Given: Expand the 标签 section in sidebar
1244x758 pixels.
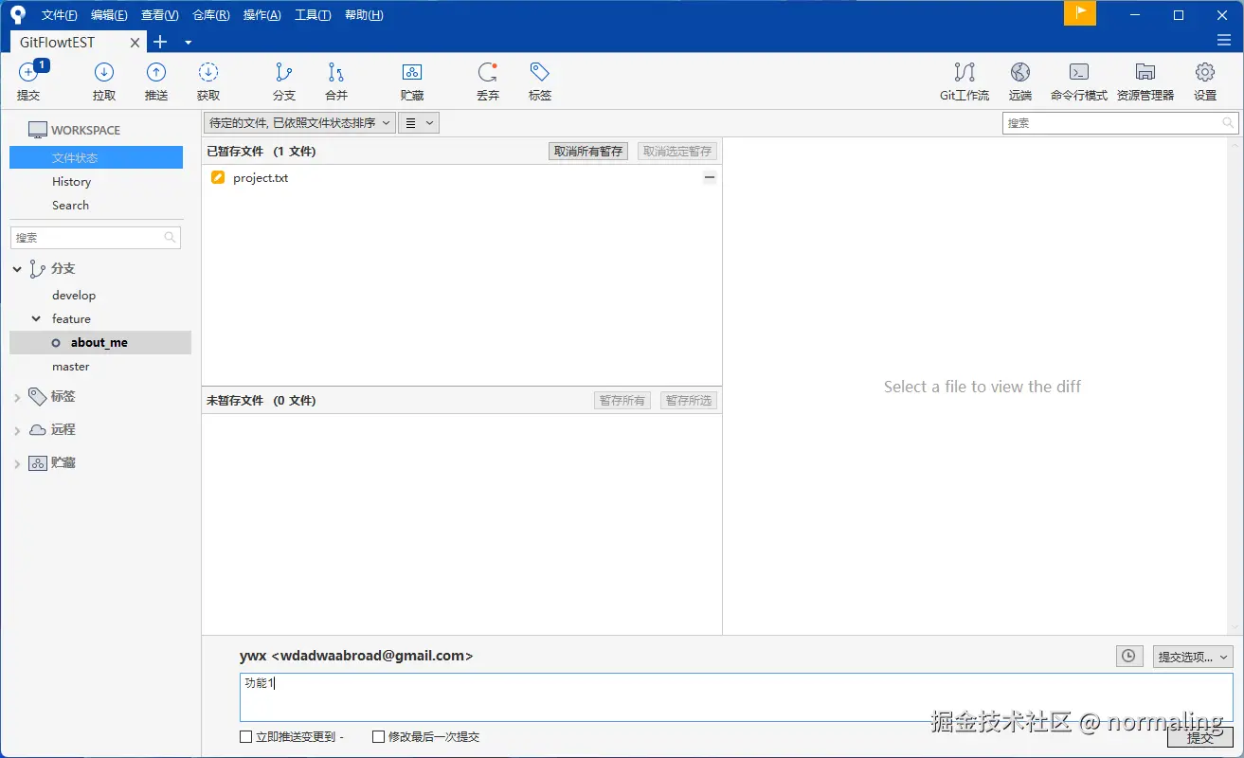Looking at the screenshot, I should [x=17, y=398].
